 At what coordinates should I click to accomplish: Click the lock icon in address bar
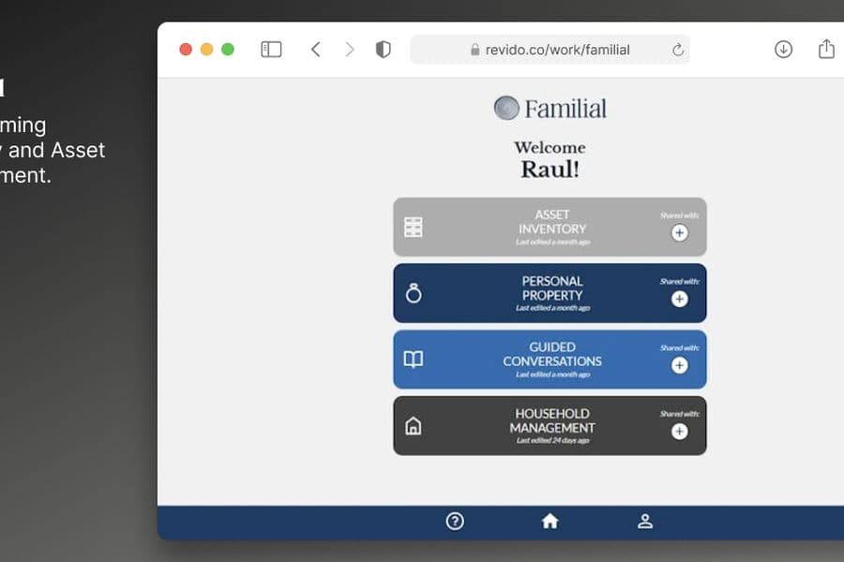click(475, 50)
